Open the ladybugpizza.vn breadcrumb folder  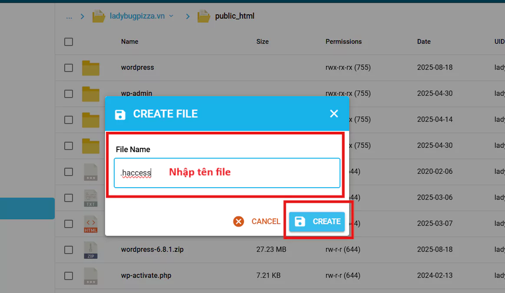pyautogui.click(x=137, y=16)
